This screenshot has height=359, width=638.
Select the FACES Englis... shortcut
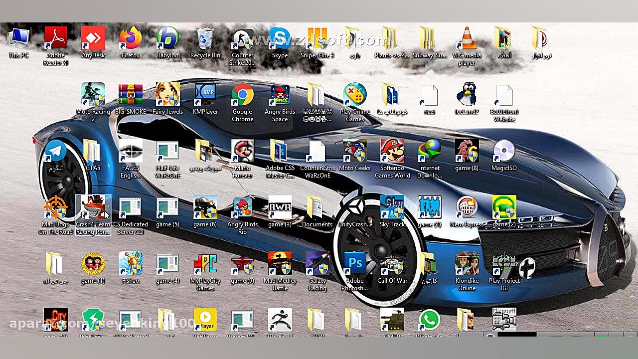point(131,159)
